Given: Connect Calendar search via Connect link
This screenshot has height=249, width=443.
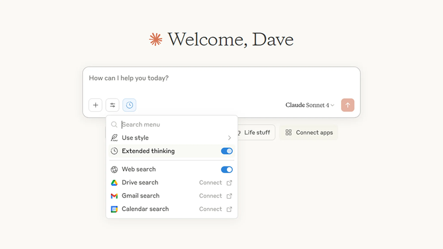Looking at the screenshot, I should tap(210, 209).
